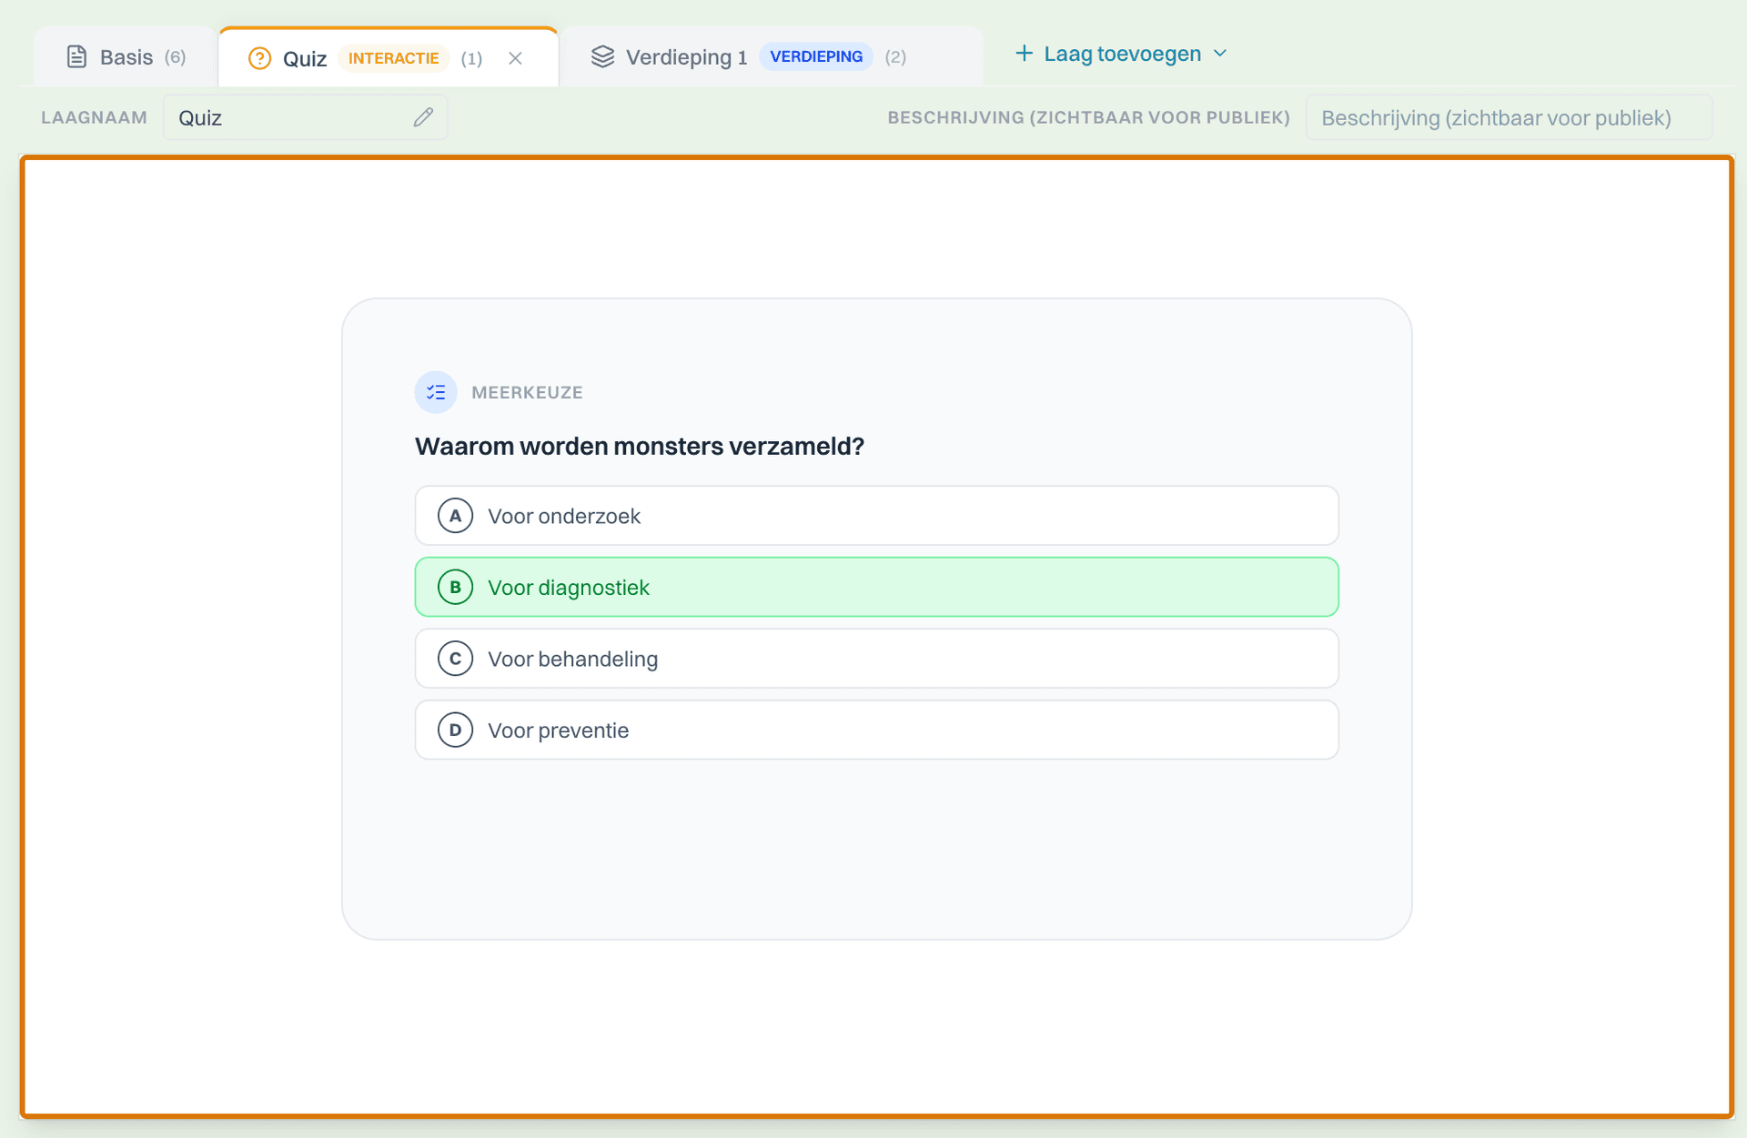Select the Quiz layer tab

389,57
